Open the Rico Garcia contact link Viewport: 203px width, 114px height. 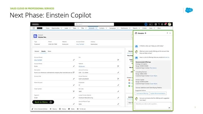(x=153, y=68)
